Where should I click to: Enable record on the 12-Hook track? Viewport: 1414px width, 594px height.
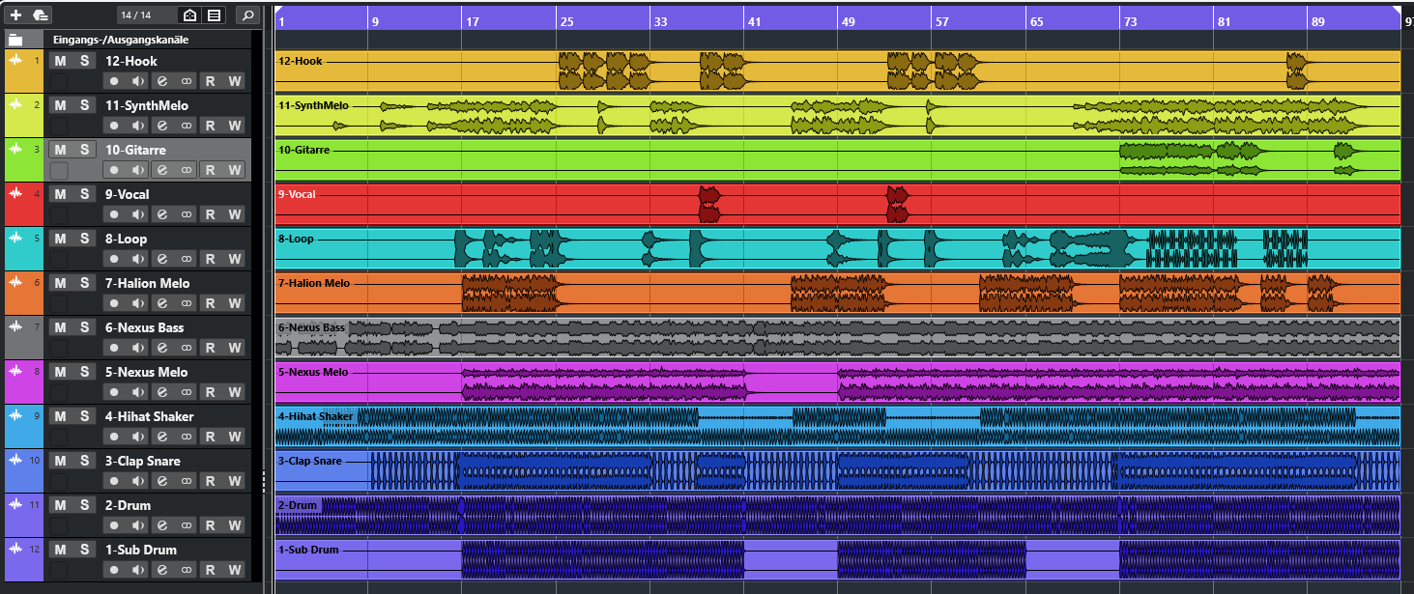click(114, 81)
